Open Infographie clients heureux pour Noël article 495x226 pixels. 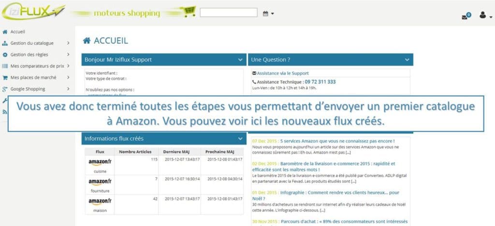(325, 196)
